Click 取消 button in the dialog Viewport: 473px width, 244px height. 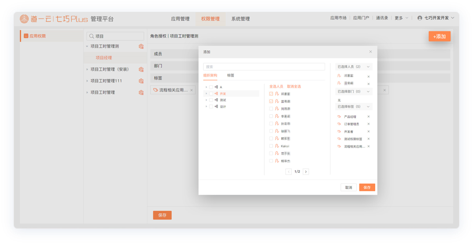click(348, 187)
